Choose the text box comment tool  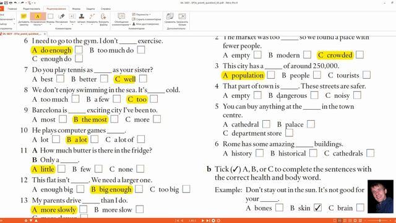click(x=72, y=17)
